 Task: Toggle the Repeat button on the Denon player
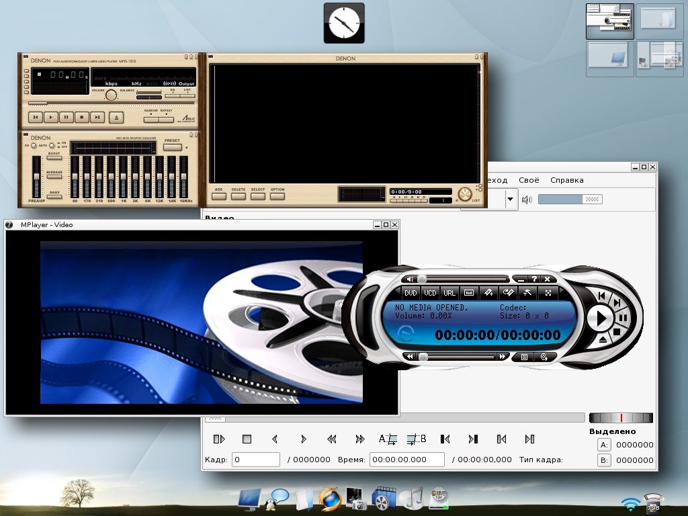pyautogui.click(x=167, y=120)
